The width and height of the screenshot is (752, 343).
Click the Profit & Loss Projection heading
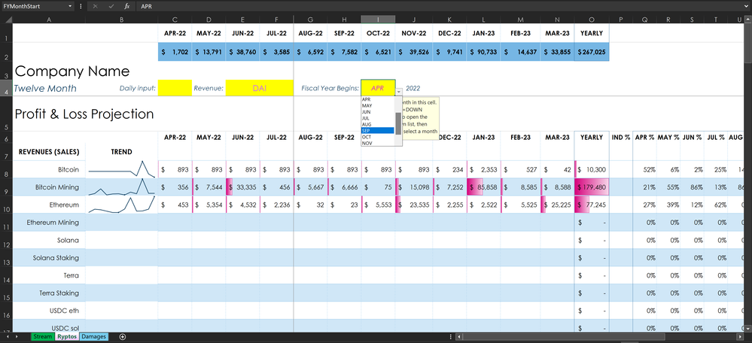coord(84,114)
